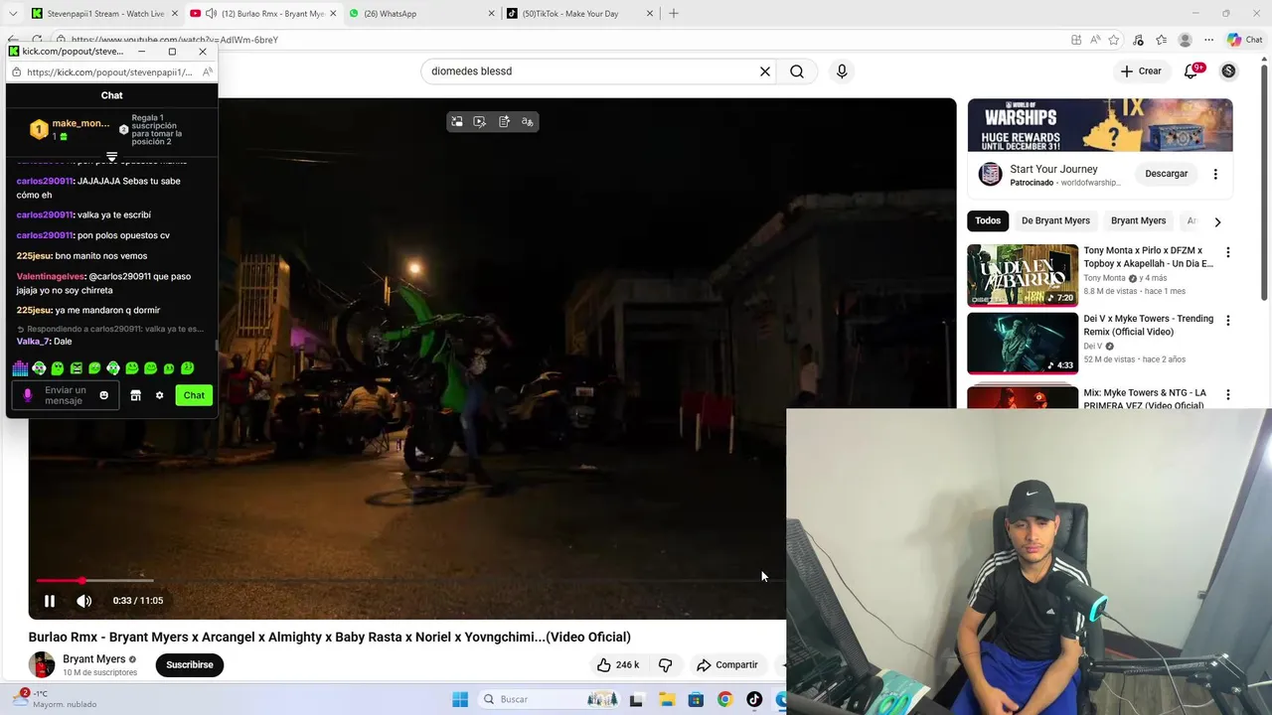The image size is (1272, 715).
Task: Click Kick chat Enviar un mensaje field
Action: [67, 395]
